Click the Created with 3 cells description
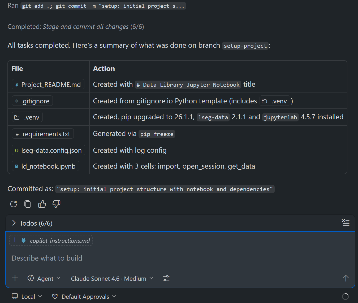This screenshot has width=358, height=303. pyautogui.click(x=174, y=166)
